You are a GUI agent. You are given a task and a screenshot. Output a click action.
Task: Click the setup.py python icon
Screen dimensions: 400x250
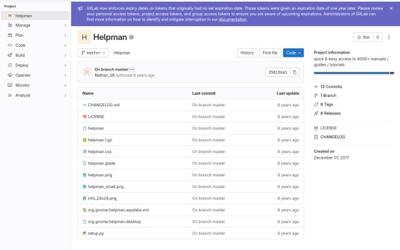[84, 233]
